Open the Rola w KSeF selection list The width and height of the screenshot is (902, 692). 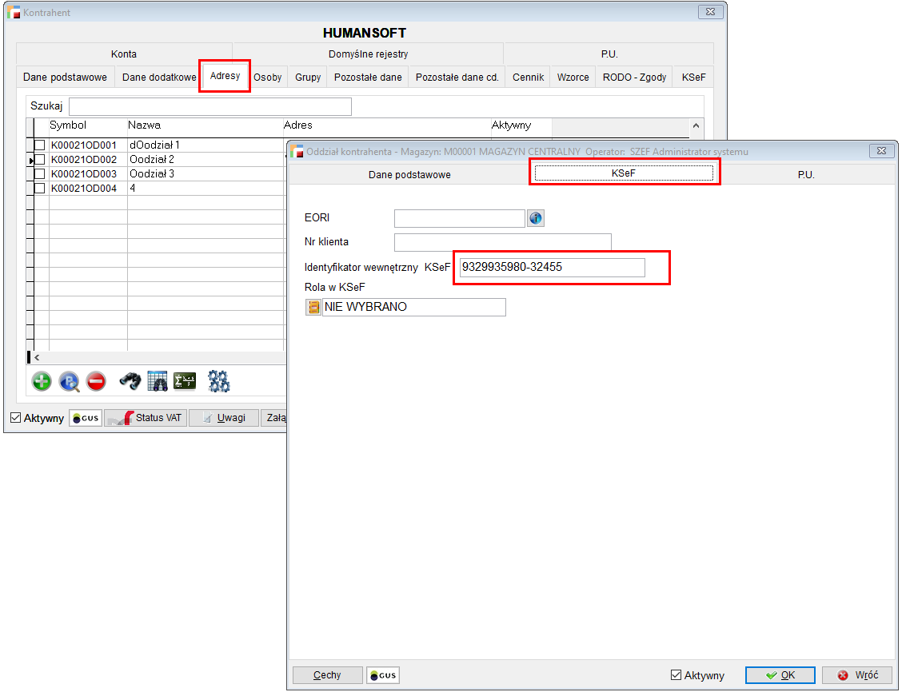[x=313, y=308]
